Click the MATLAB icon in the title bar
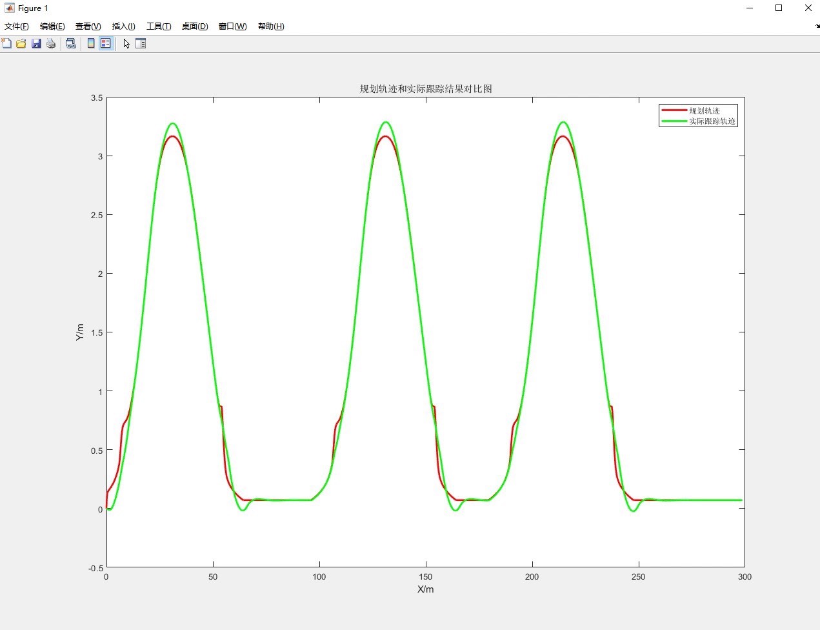The width and height of the screenshot is (820, 630). 9,8
